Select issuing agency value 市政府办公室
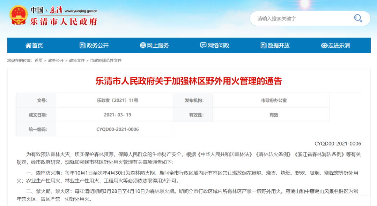This screenshot has width=377, height=206. tap(274, 101)
